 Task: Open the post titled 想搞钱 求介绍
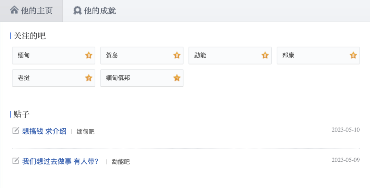44,131
